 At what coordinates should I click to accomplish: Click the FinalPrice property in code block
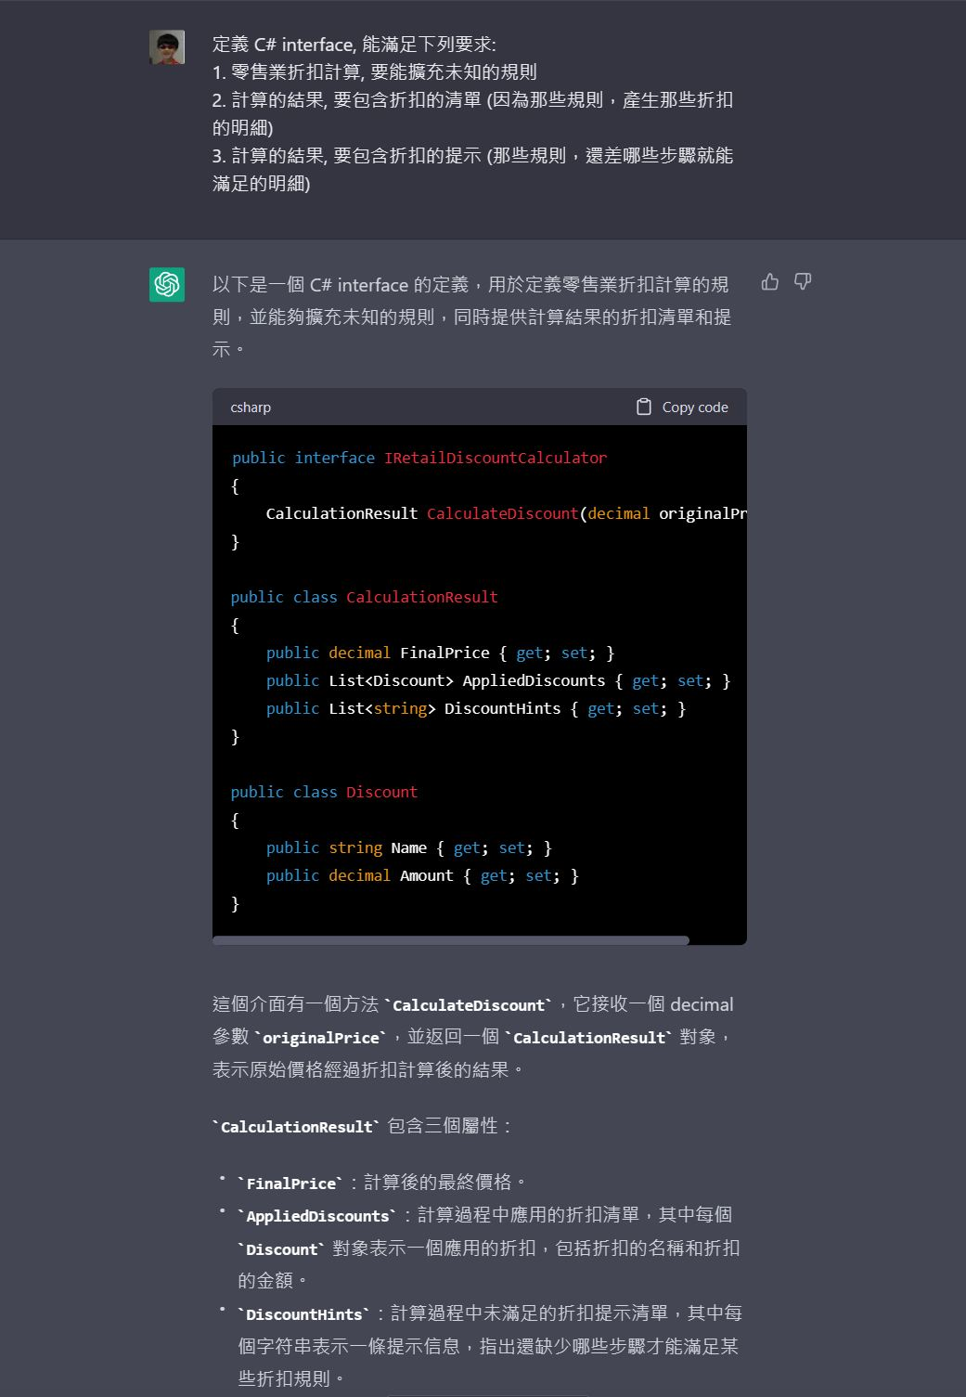[444, 653]
